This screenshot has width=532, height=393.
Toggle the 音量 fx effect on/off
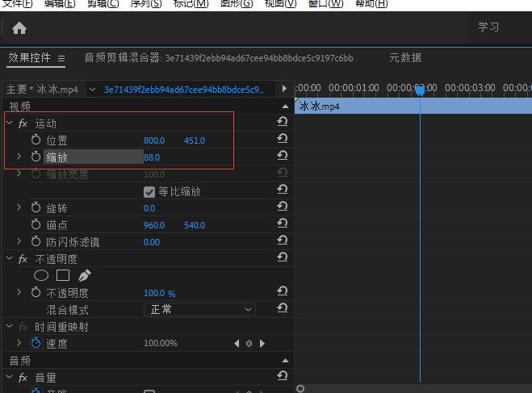tap(23, 378)
